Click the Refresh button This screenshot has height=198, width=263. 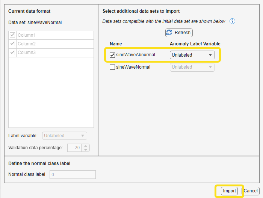[x=179, y=33]
